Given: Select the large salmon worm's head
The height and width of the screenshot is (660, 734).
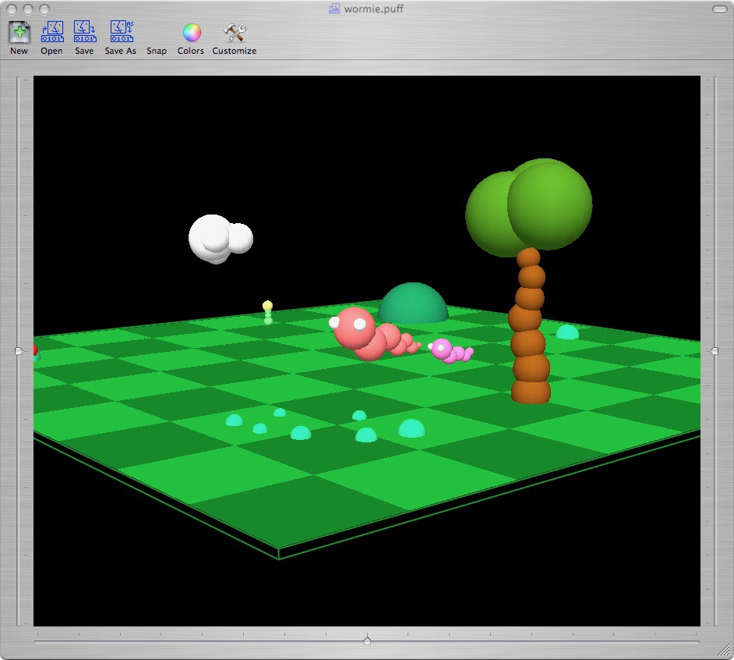Looking at the screenshot, I should click(354, 327).
